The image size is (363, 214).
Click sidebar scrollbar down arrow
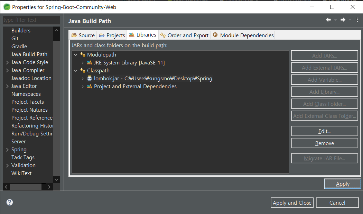[56, 180]
